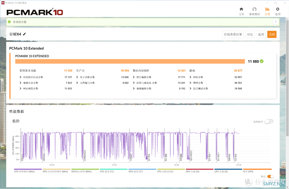
Task: Select CPU 功耗 (瓦特) legend
Action: tap(171, 171)
